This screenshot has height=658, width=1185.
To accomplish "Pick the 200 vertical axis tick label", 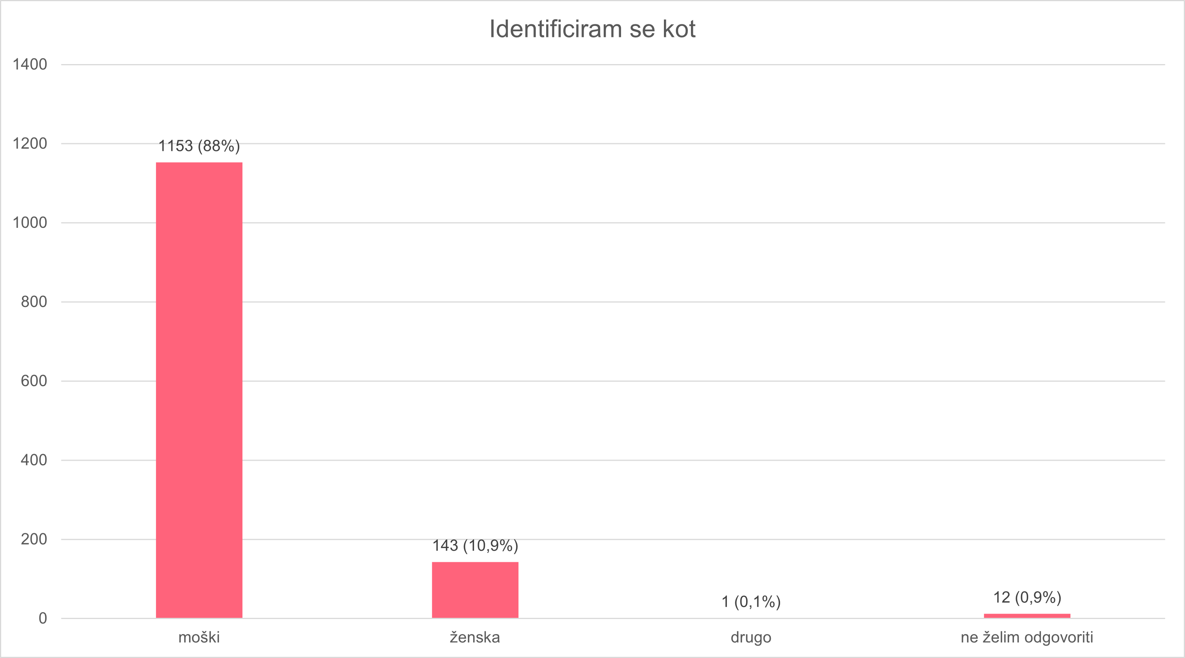I will [34, 539].
